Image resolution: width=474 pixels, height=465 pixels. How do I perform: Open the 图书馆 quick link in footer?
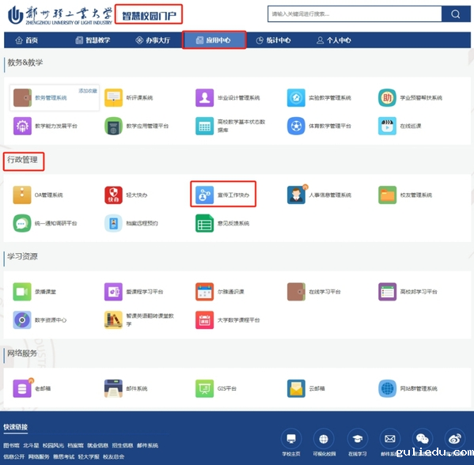[x=12, y=445]
